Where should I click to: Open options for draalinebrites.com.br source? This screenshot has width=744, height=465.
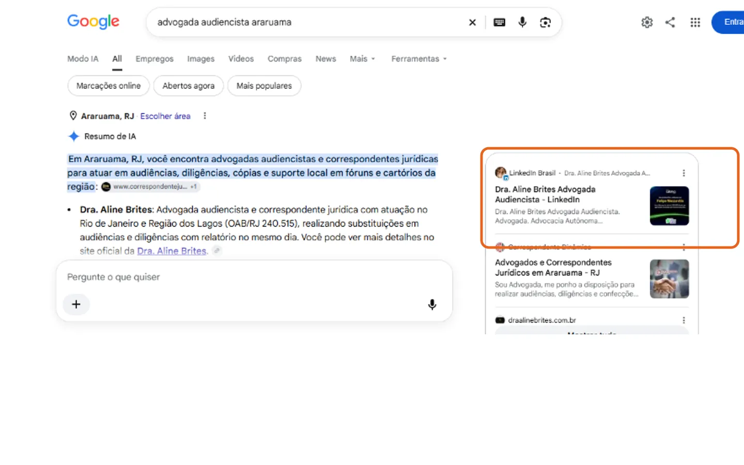point(684,320)
